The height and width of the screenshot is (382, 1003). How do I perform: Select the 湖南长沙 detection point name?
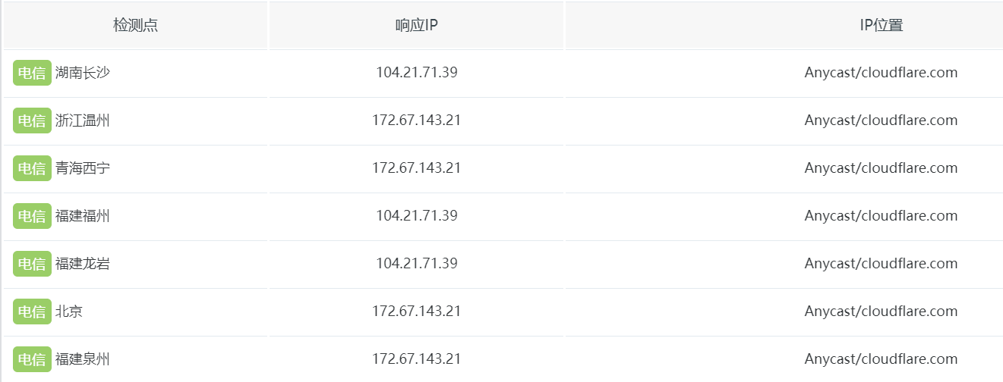[83, 73]
